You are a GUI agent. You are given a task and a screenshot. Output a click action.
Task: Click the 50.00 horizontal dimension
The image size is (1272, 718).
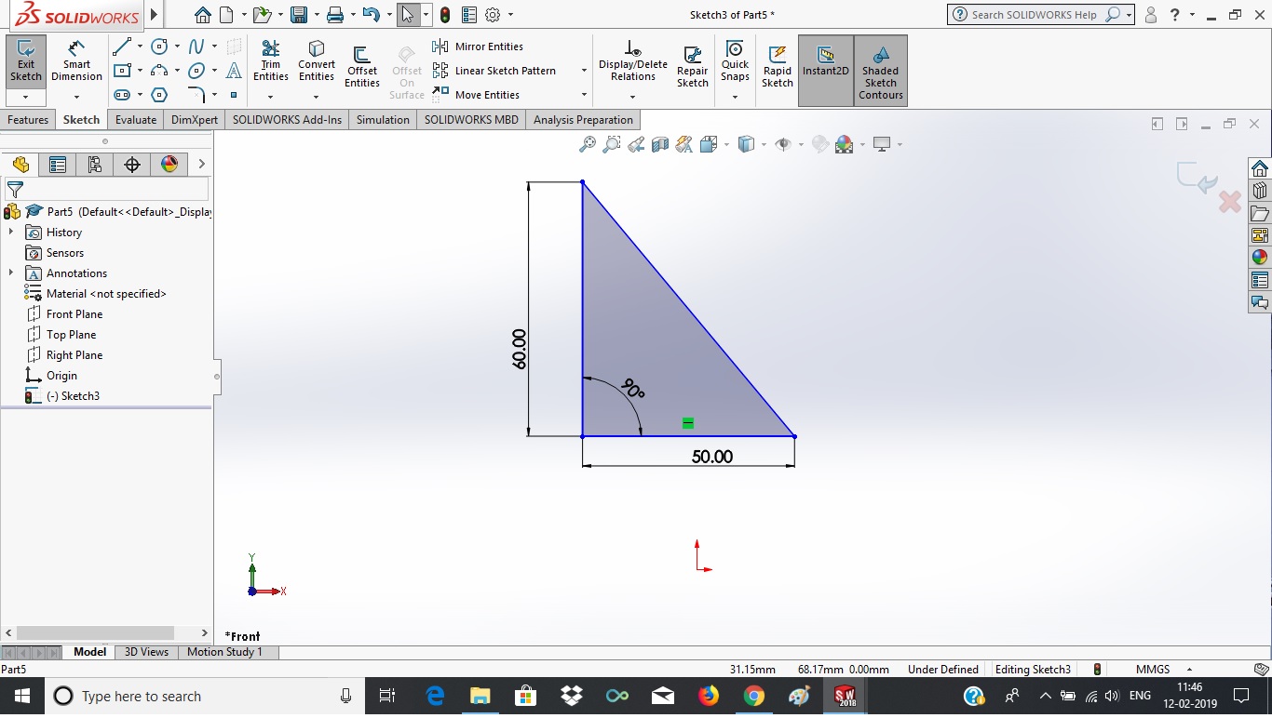(712, 457)
